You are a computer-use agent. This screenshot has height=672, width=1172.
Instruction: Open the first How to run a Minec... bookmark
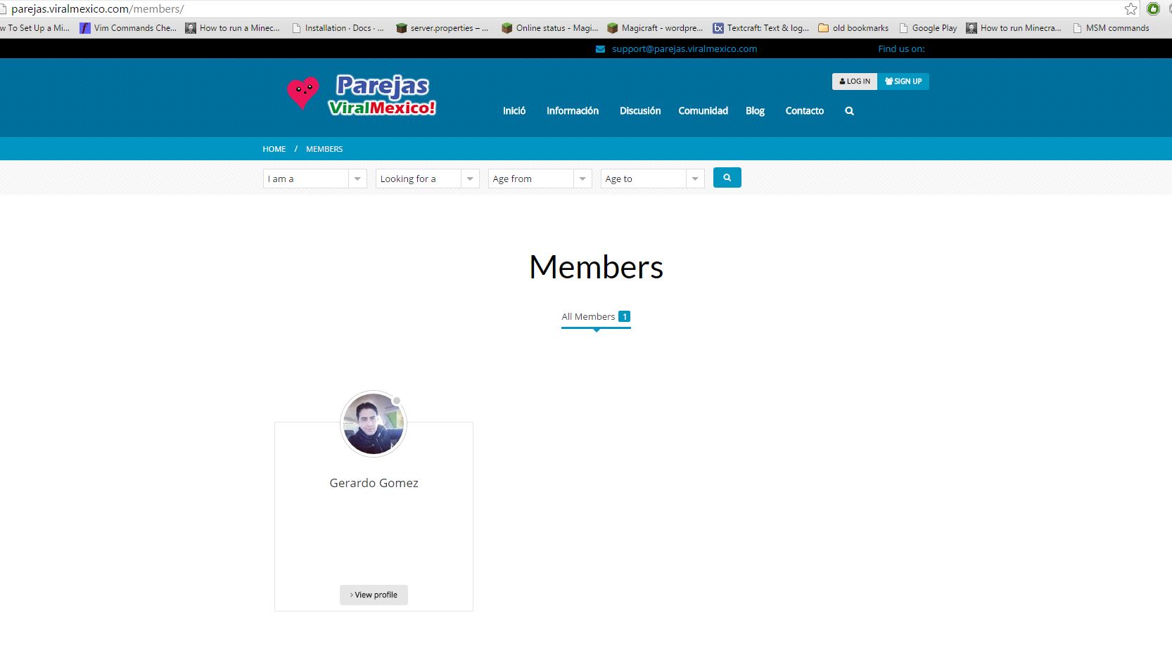232,28
